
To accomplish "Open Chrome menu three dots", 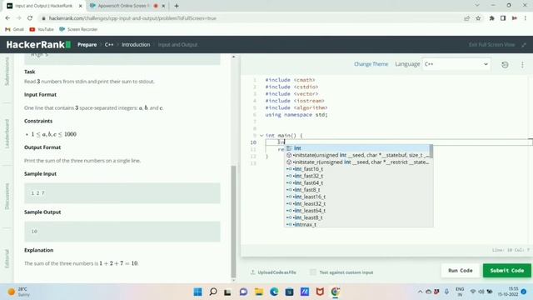I will click(x=526, y=18).
